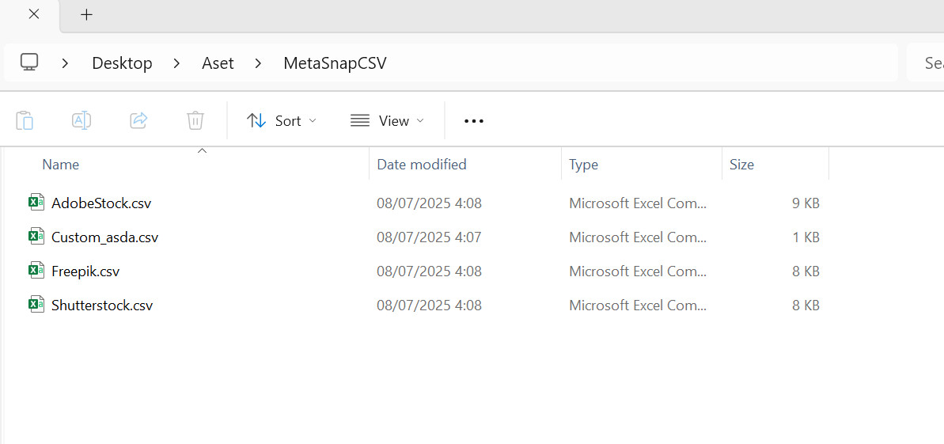
Task: Select the Custom_asda.csv Excel file icon
Action: pyautogui.click(x=36, y=237)
